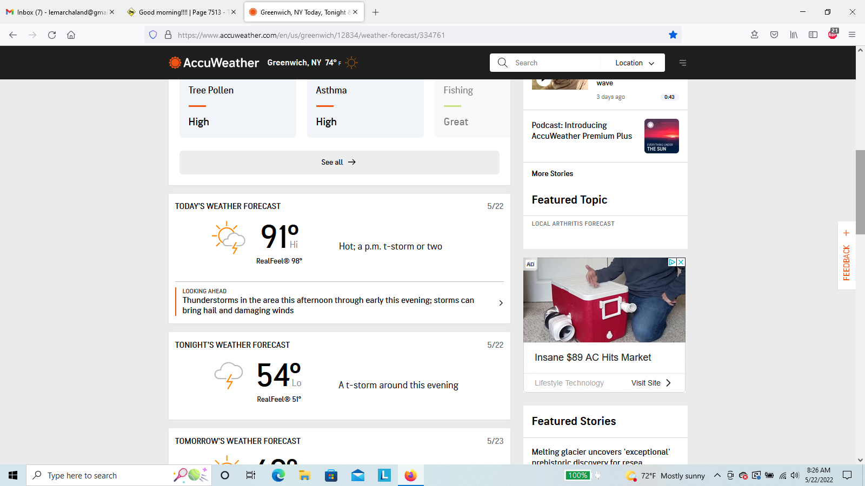Open the Adblock Plus extension icon
Image resolution: width=865 pixels, height=486 pixels.
tap(833, 35)
